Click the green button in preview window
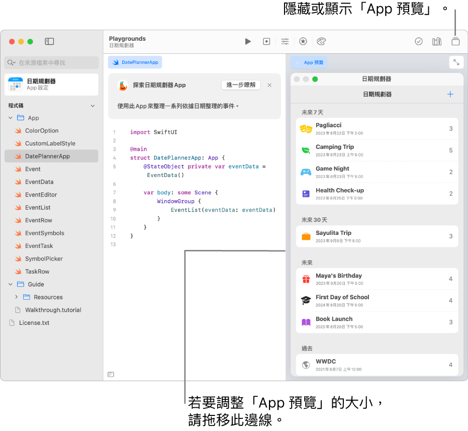 pos(315,79)
